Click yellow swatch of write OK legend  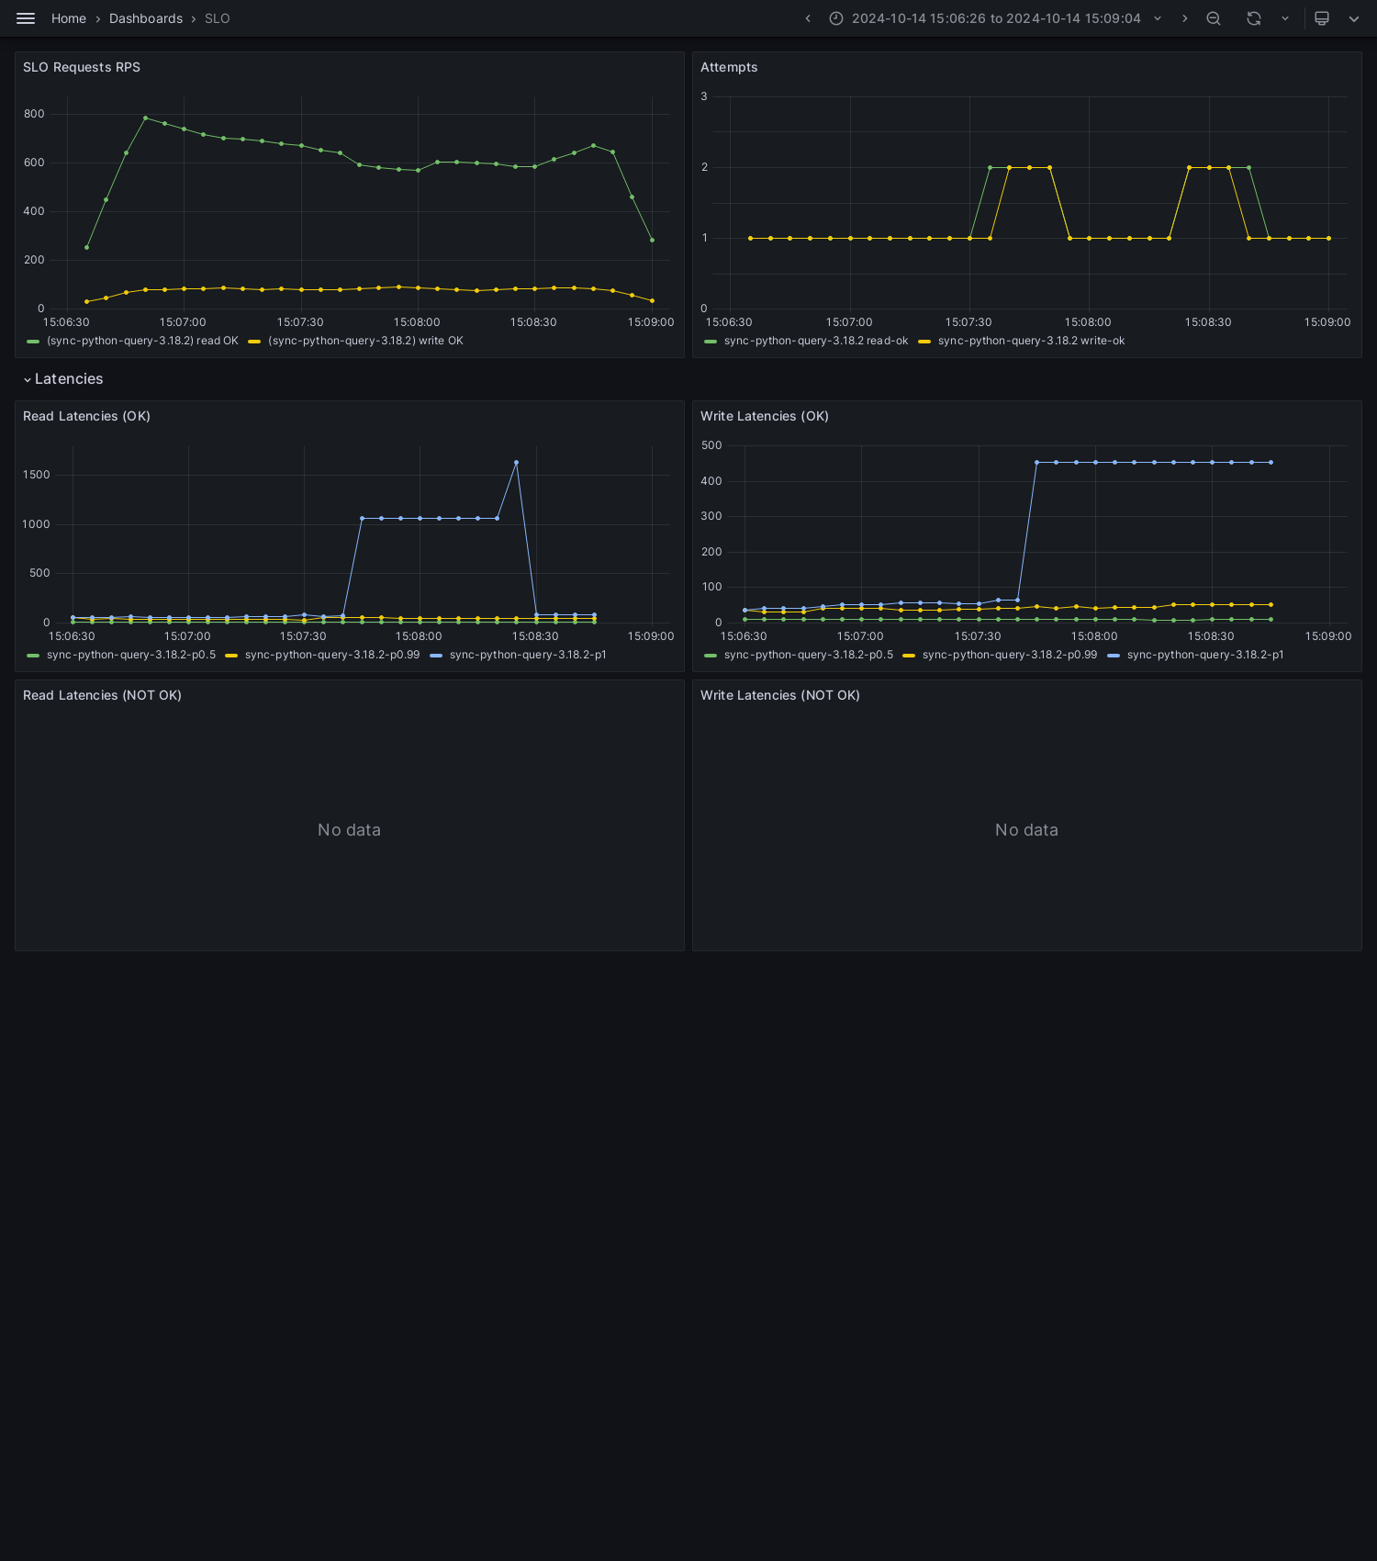point(254,342)
